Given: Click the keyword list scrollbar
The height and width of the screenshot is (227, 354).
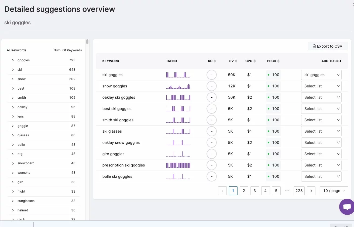Looking at the screenshot, I should [x=87, y=42].
